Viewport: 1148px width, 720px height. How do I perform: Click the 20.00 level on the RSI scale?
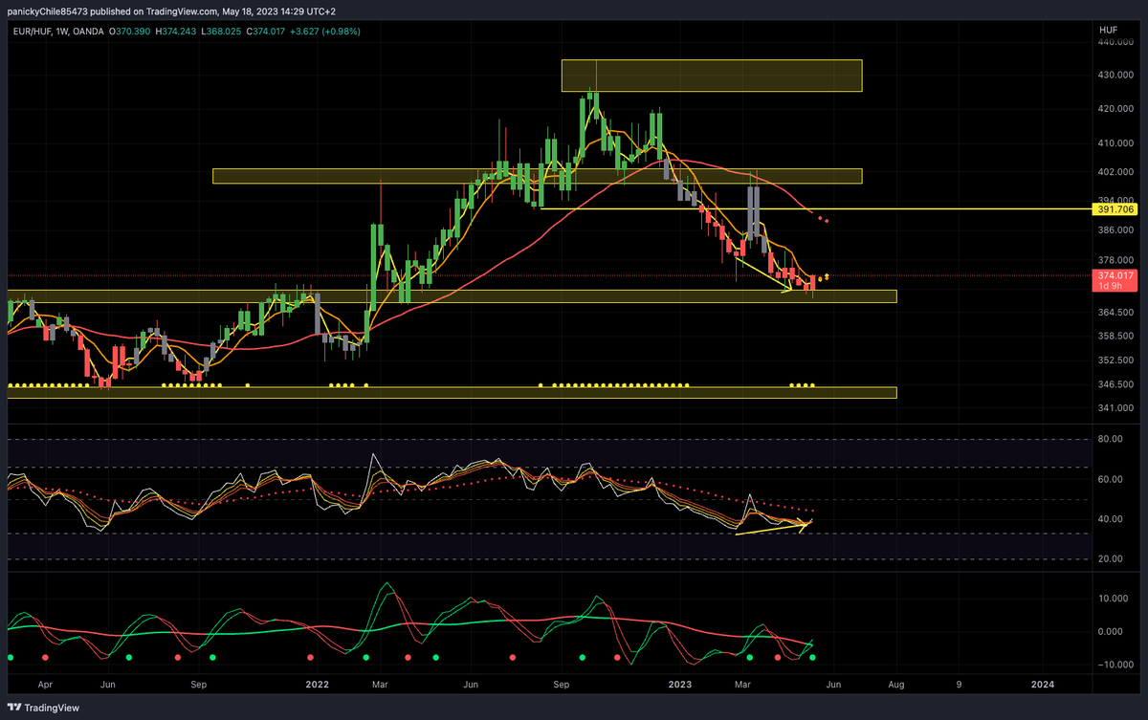click(1110, 559)
